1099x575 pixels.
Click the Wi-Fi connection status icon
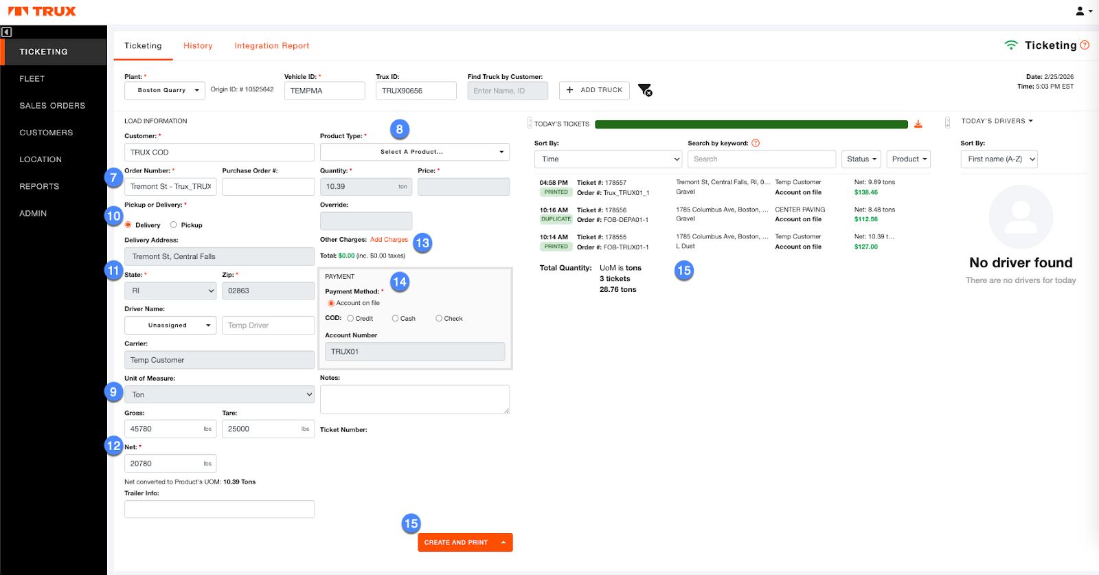point(1010,45)
